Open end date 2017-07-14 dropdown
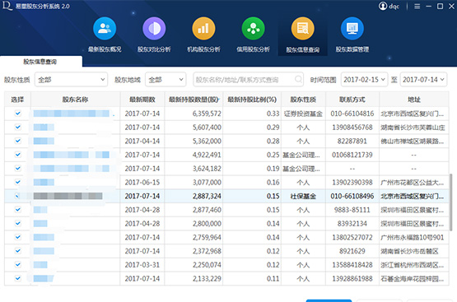The height and width of the screenshot is (302, 457). (424, 80)
